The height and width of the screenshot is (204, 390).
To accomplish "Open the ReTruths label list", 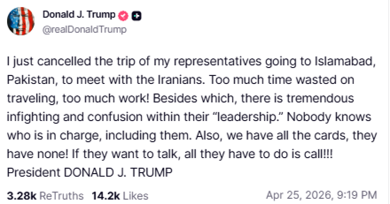I will tap(61, 195).
